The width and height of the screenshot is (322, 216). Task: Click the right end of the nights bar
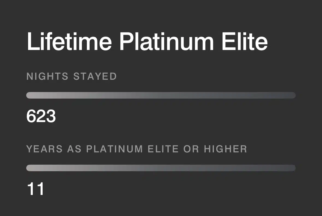point(292,95)
